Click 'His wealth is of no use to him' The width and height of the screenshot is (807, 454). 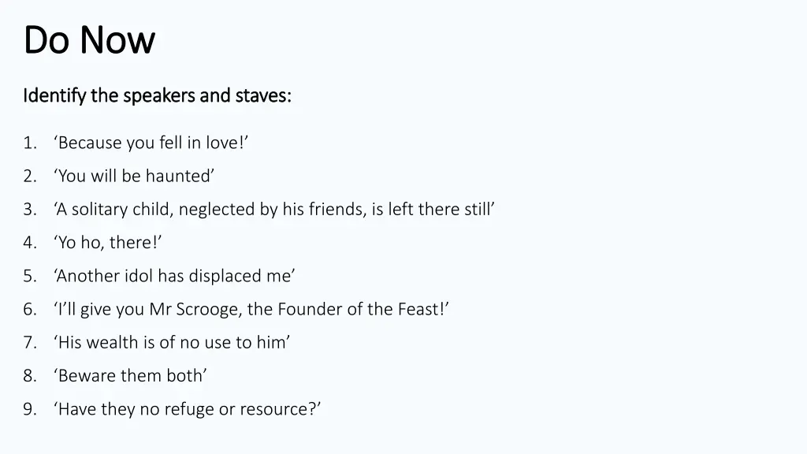coord(172,342)
